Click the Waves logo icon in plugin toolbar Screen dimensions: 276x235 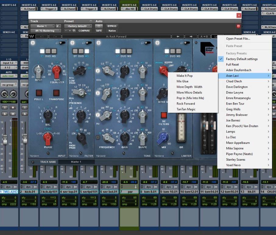[x=32, y=37]
